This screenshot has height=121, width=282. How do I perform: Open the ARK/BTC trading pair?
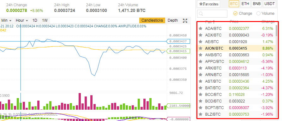[236, 68]
